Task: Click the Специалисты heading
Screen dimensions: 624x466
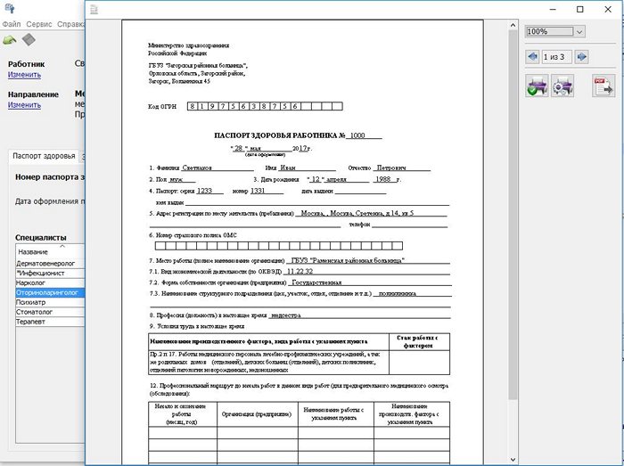Action: click(x=41, y=237)
